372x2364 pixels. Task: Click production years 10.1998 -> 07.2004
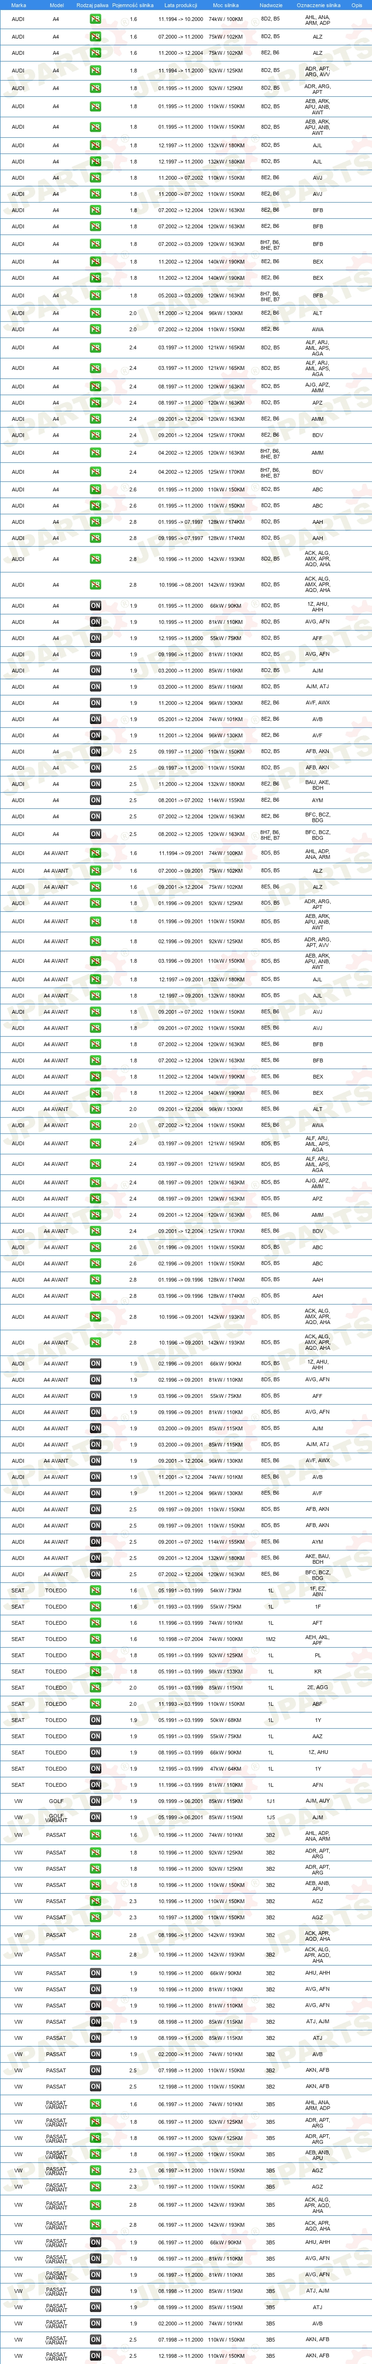(180, 1640)
